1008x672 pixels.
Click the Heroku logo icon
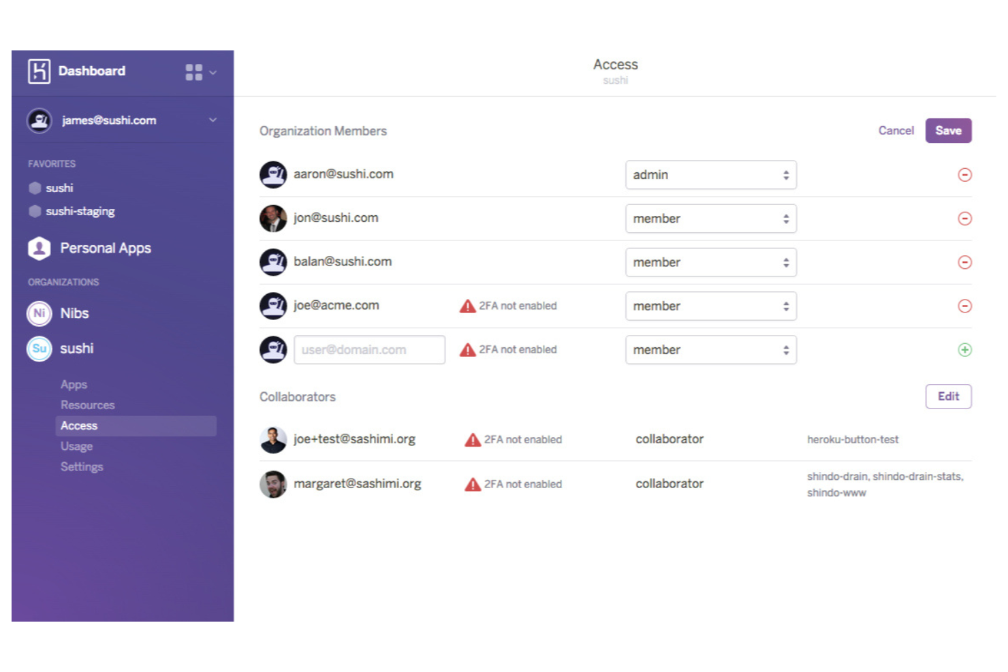(38, 71)
